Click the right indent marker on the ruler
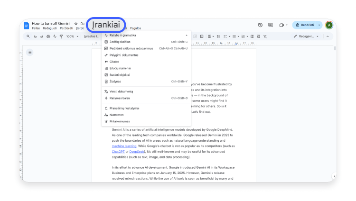The image size is (356, 201). click(x=236, y=44)
